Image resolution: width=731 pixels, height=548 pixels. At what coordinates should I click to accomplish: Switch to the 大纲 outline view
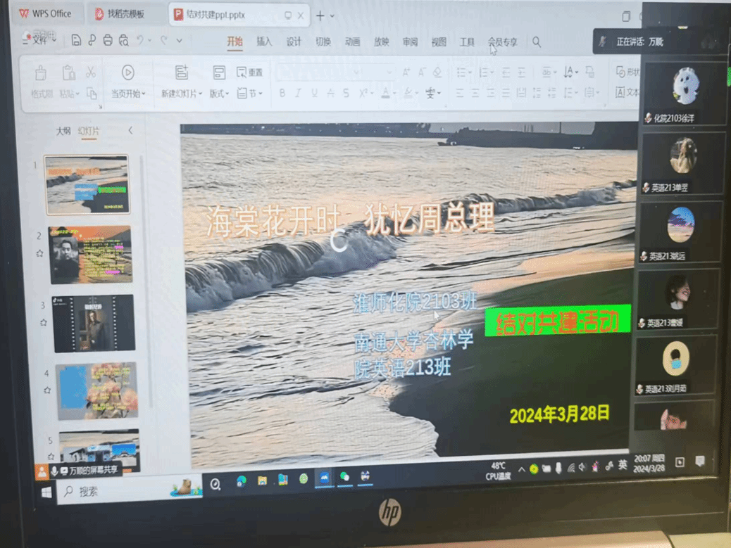click(x=63, y=131)
